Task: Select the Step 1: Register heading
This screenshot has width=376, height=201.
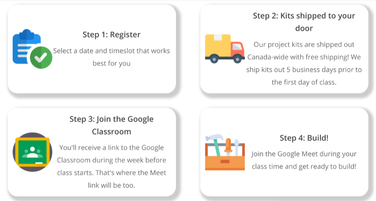Action: tap(111, 35)
